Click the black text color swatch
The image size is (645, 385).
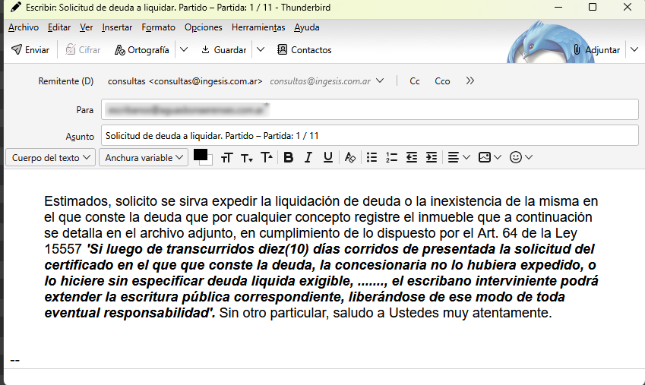(x=201, y=155)
